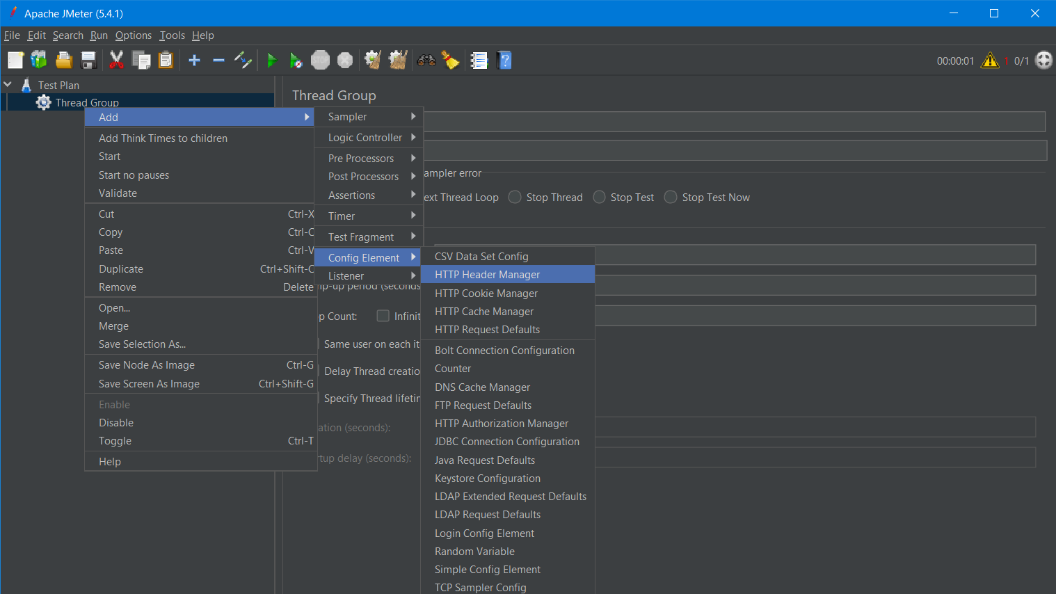This screenshot has width=1056, height=594.
Task: Open the Search menu
Action: click(x=68, y=35)
